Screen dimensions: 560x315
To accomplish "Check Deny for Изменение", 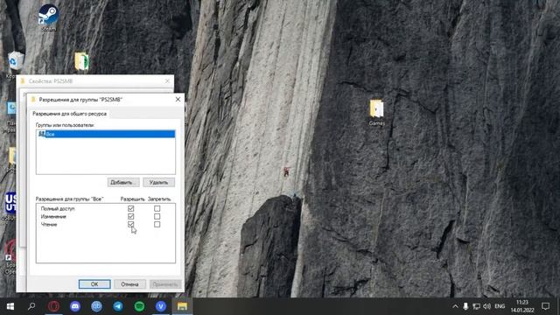I will pos(157,216).
